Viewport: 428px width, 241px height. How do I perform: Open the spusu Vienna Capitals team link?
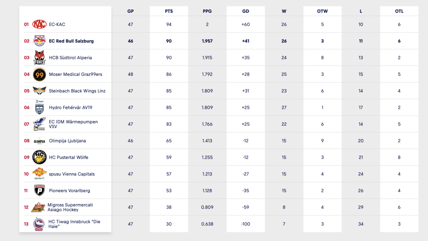coord(72,174)
